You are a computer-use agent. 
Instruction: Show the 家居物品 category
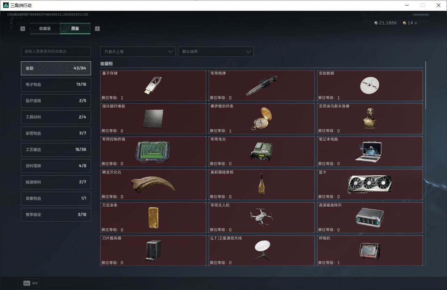pos(56,133)
